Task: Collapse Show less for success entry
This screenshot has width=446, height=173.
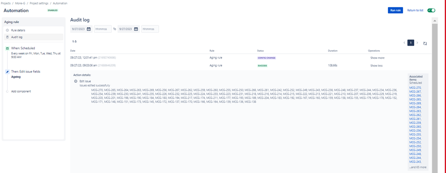Action: click(376, 65)
